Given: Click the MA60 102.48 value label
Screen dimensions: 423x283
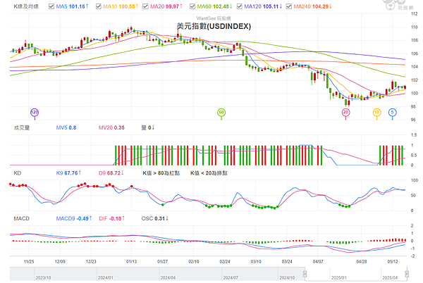Looking at the screenshot, I should (x=214, y=6).
